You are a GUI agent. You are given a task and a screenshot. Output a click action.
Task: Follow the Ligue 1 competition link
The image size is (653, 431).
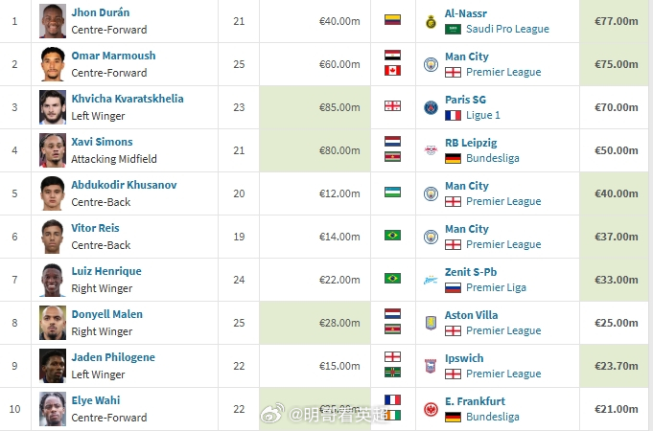pos(483,115)
